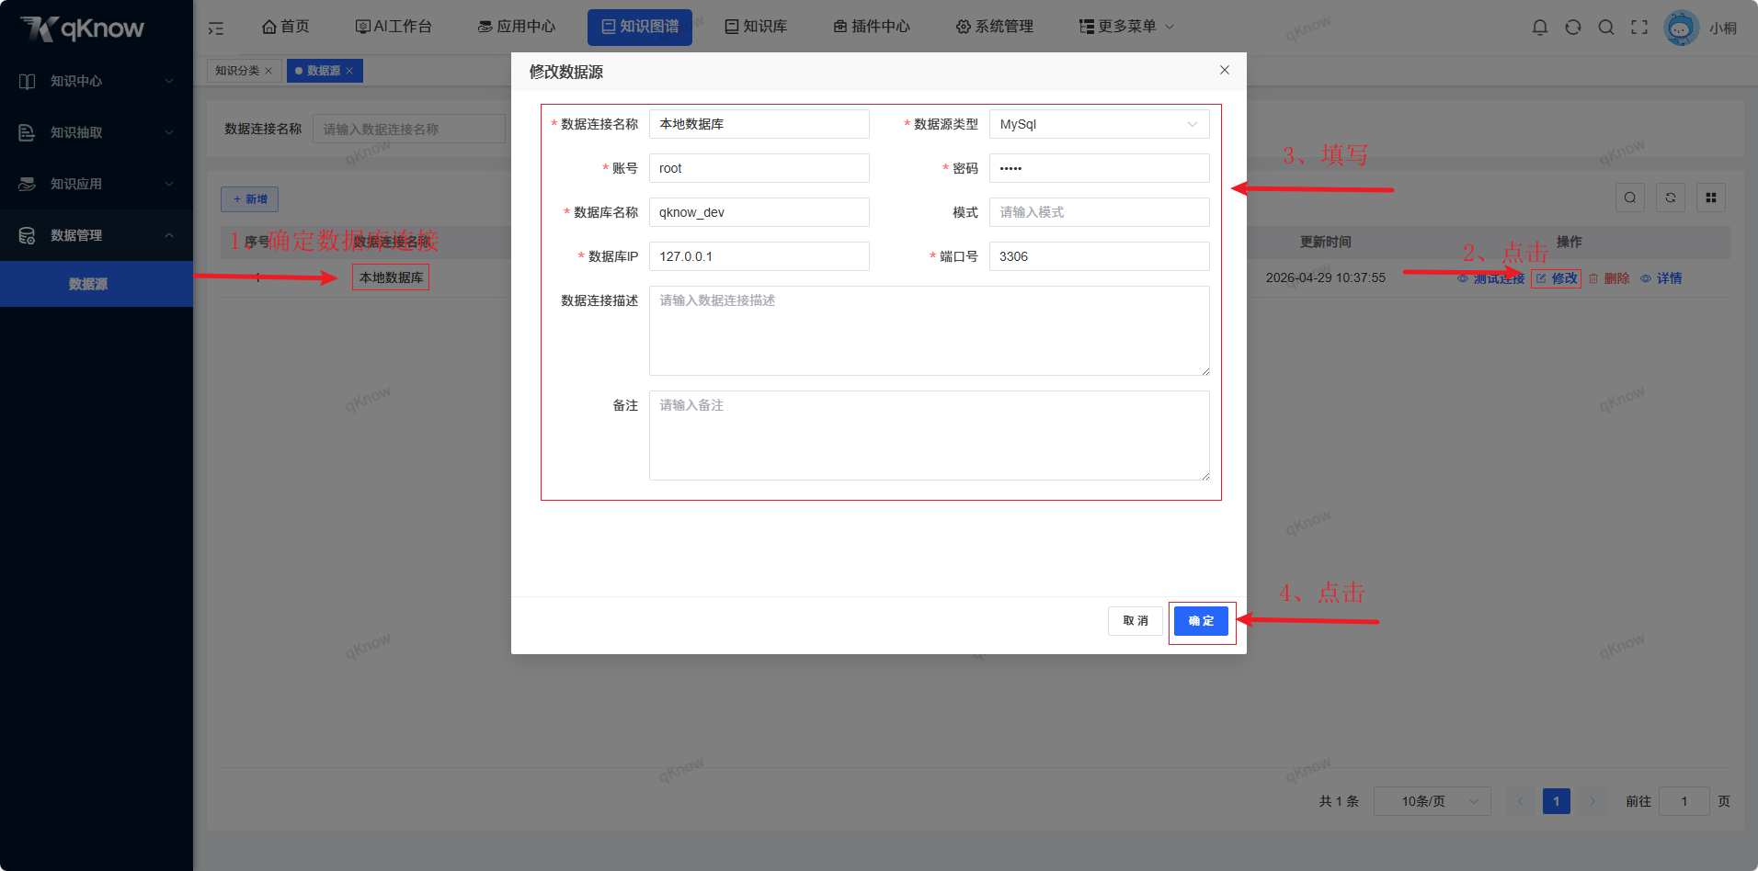Image resolution: width=1758 pixels, height=871 pixels.
Task: Click the 密码 password field
Action: coord(1099,168)
